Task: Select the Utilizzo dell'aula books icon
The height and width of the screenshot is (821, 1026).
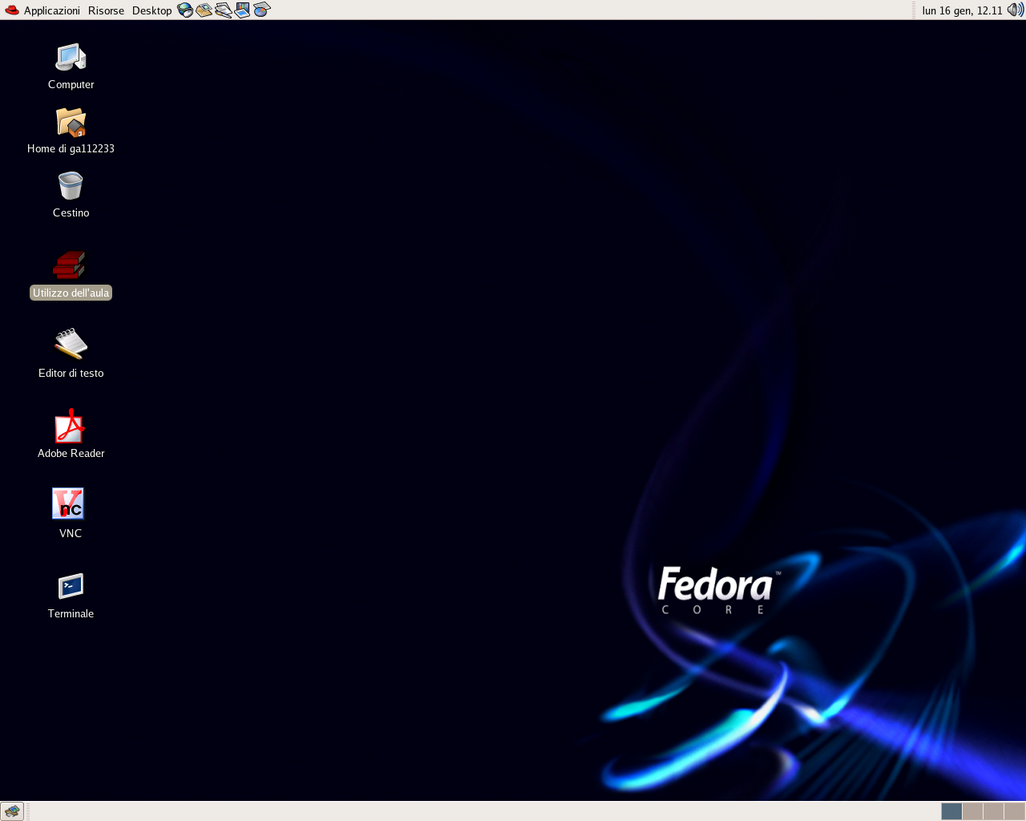Action: (70, 265)
